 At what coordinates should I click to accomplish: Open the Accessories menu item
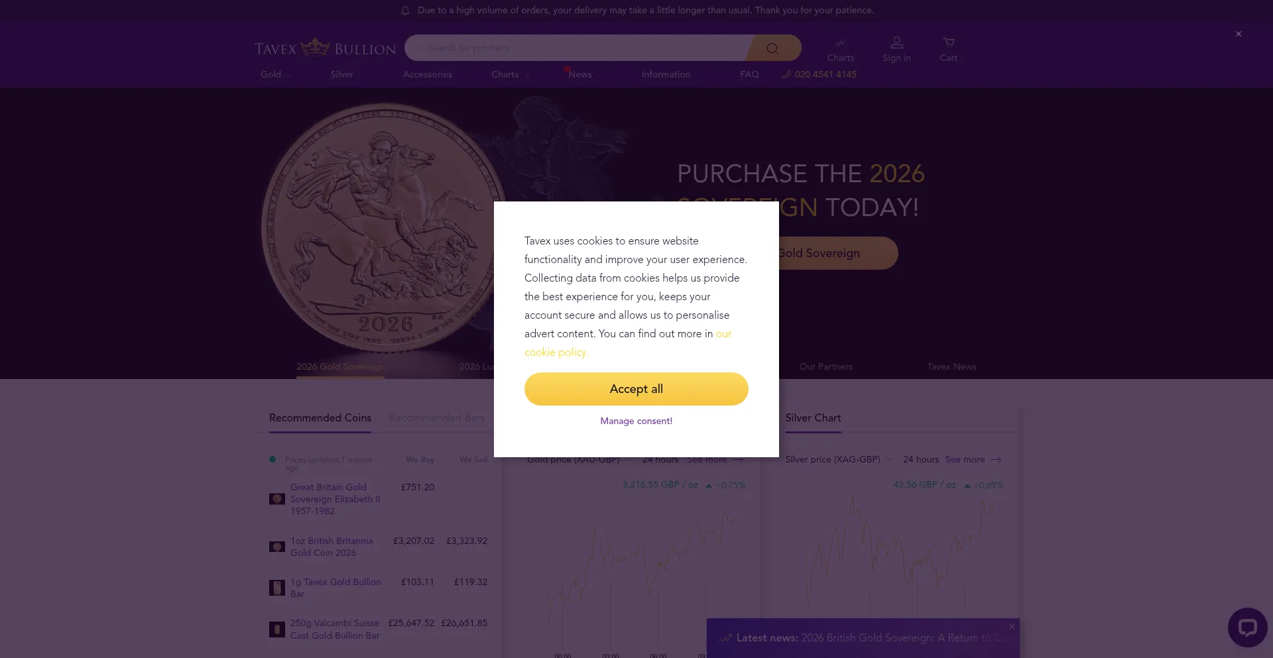point(427,75)
